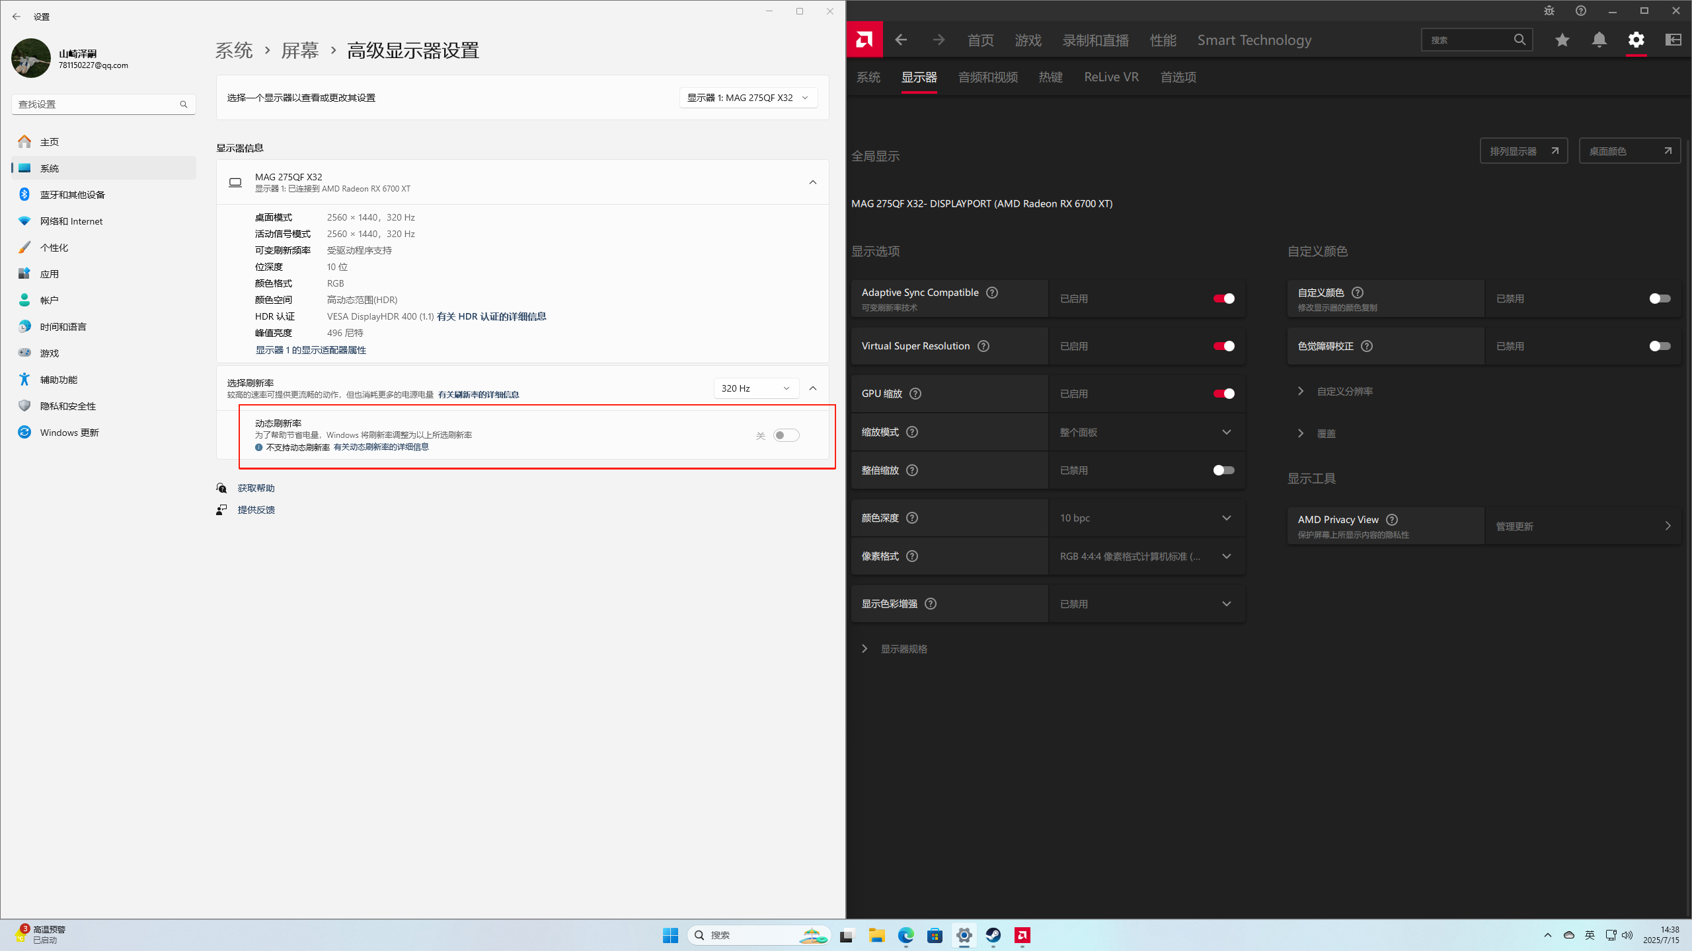Disable Adaptive Sync Compatible toggle
This screenshot has width=1692, height=951.
(x=1223, y=299)
